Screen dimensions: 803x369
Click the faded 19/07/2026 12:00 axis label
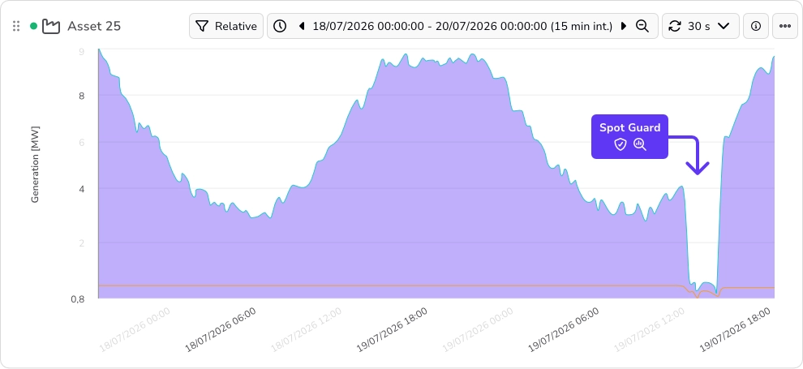click(x=649, y=329)
